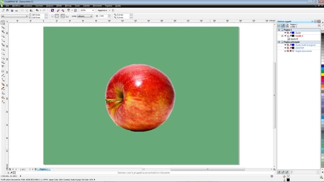This screenshot has width=324, height=182.
Task: Select the Pagina 1 page tab
Action: pyautogui.click(x=44, y=169)
